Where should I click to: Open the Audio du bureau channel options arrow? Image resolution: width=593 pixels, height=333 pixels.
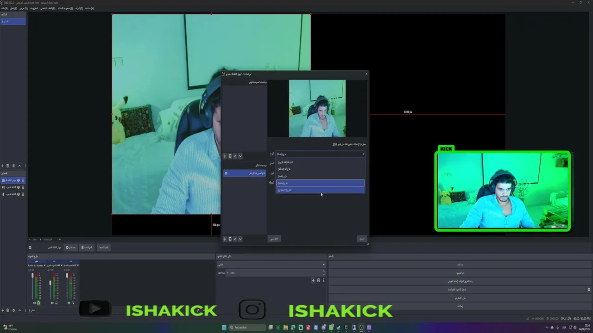(45, 265)
